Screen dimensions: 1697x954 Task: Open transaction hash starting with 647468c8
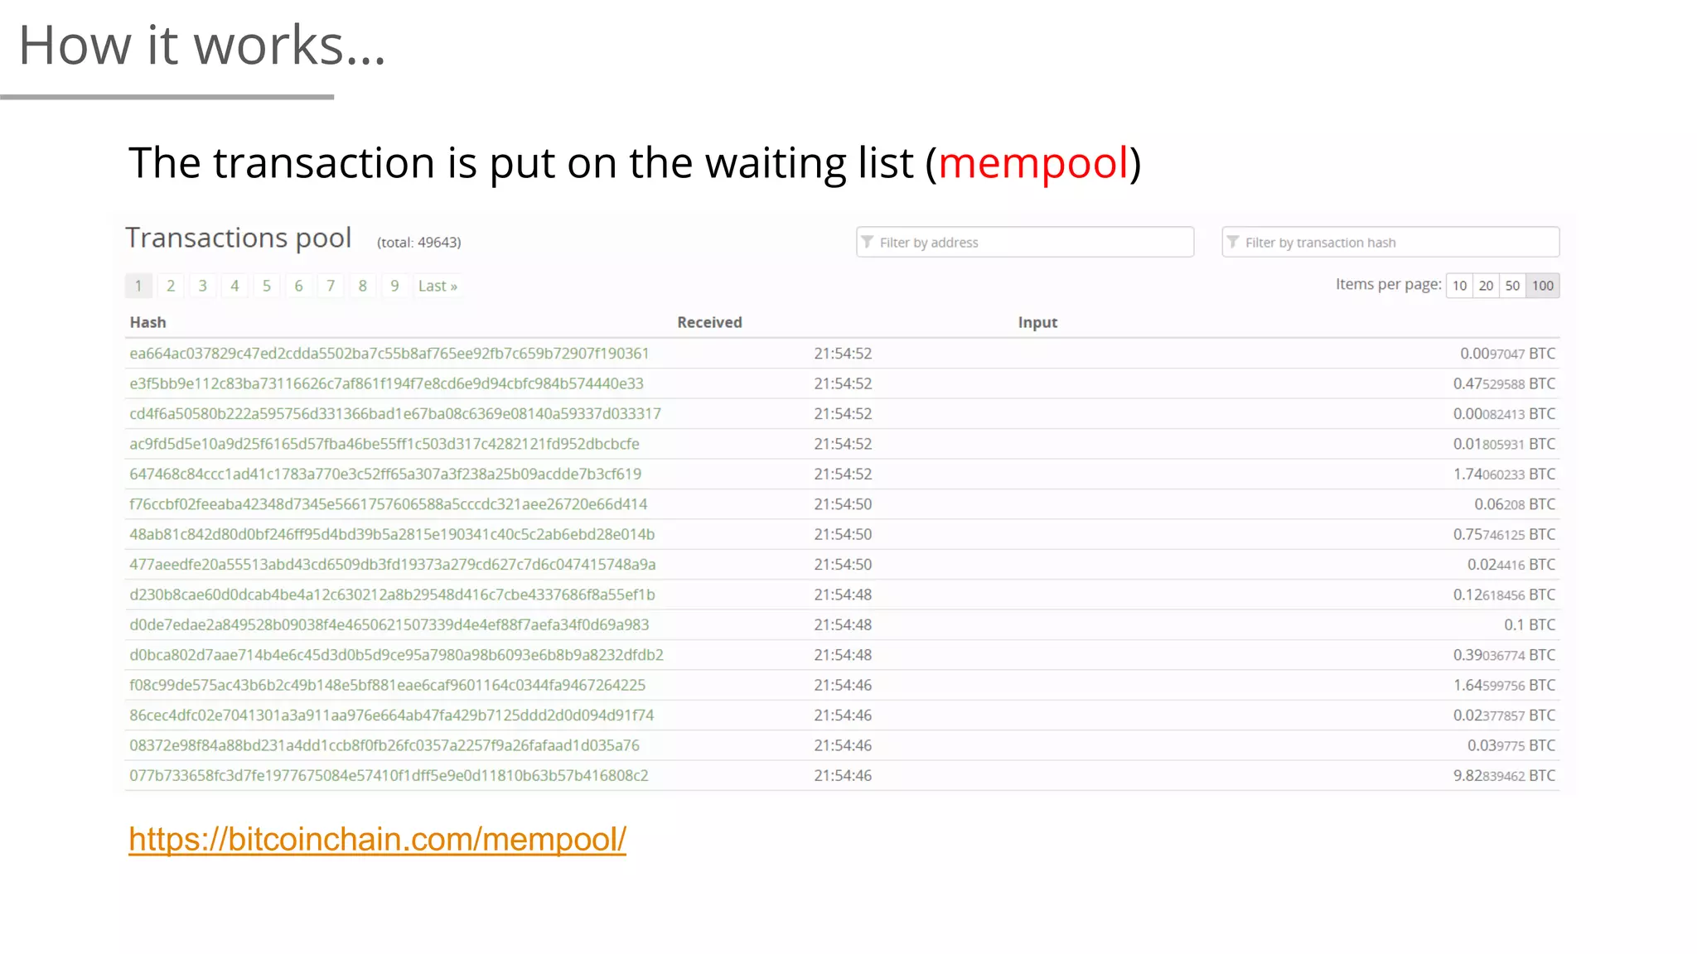385,474
